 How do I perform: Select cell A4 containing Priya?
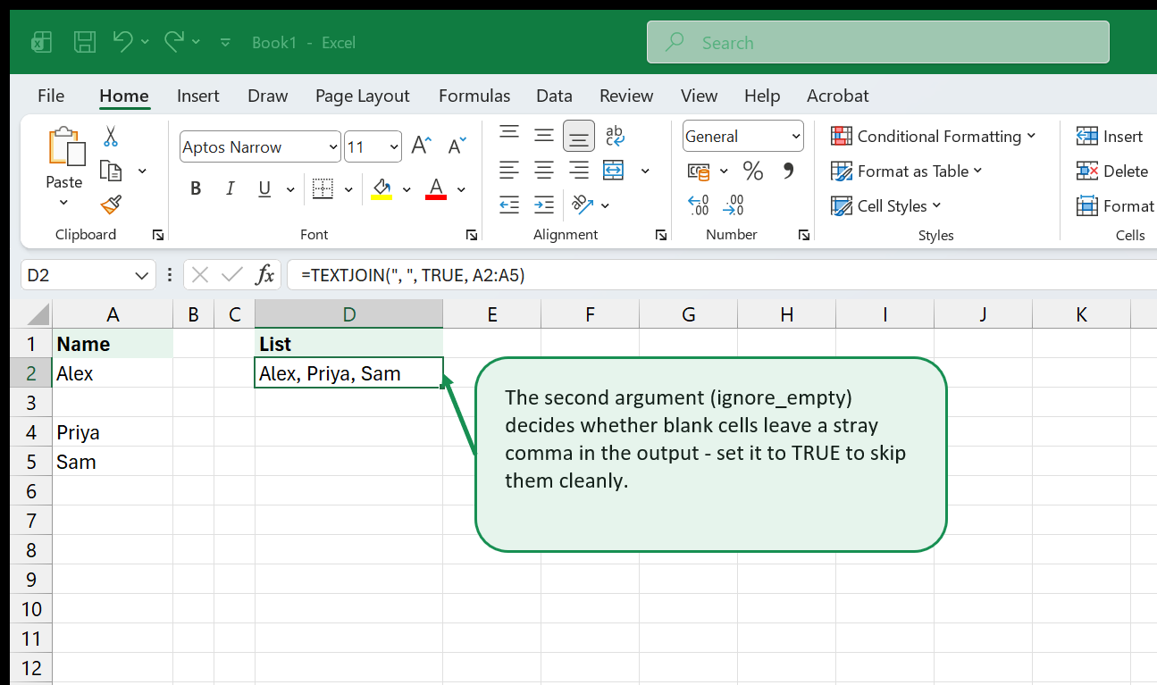click(x=112, y=432)
